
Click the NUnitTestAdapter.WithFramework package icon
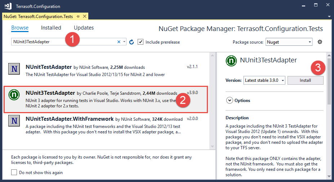click(x=14, y=121)
